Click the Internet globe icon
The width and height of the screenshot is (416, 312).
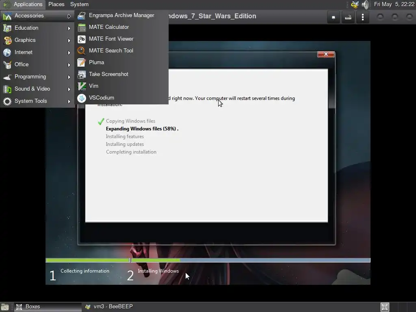coord(7,52)
